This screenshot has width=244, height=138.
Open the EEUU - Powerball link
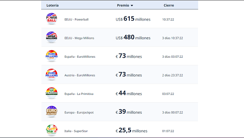[x=76, y=19]
